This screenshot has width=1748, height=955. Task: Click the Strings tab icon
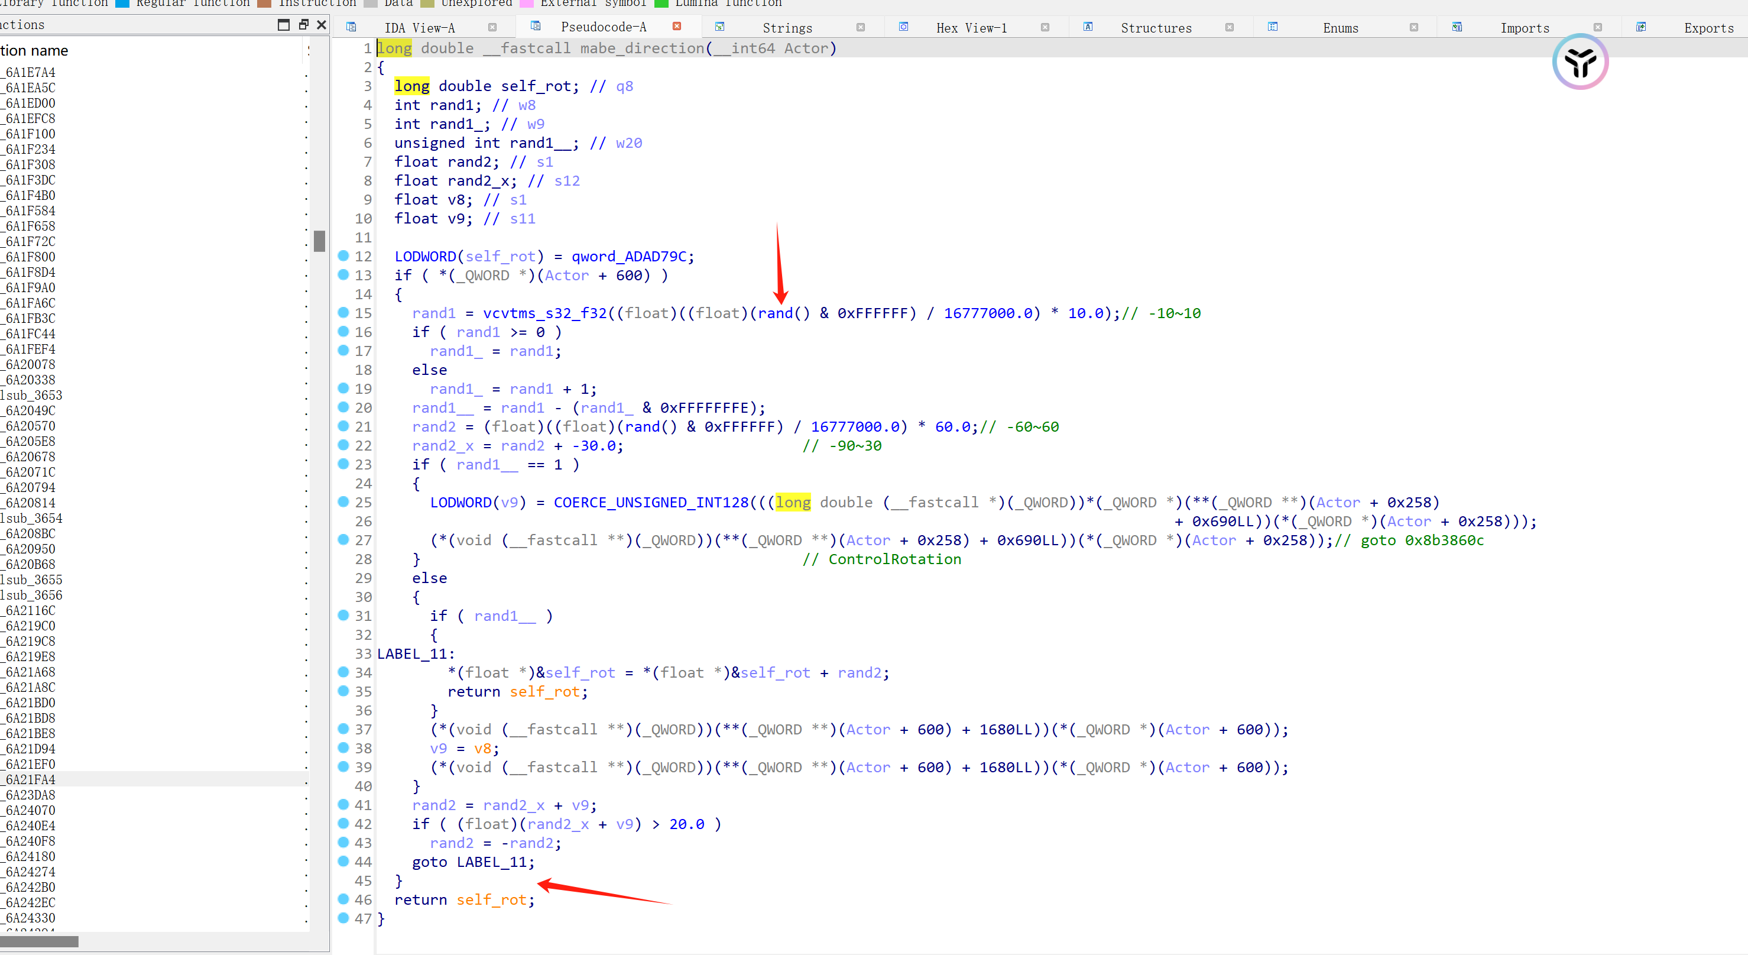coord(720,27)
